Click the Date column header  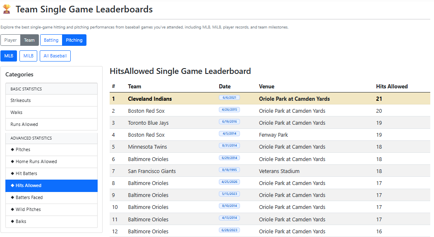point(225,86)
